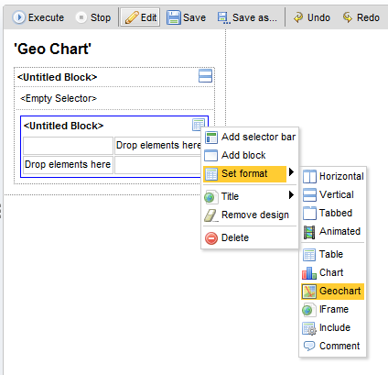
Task: Click the Stop icon in toolbar
Action: coord(81,17)
